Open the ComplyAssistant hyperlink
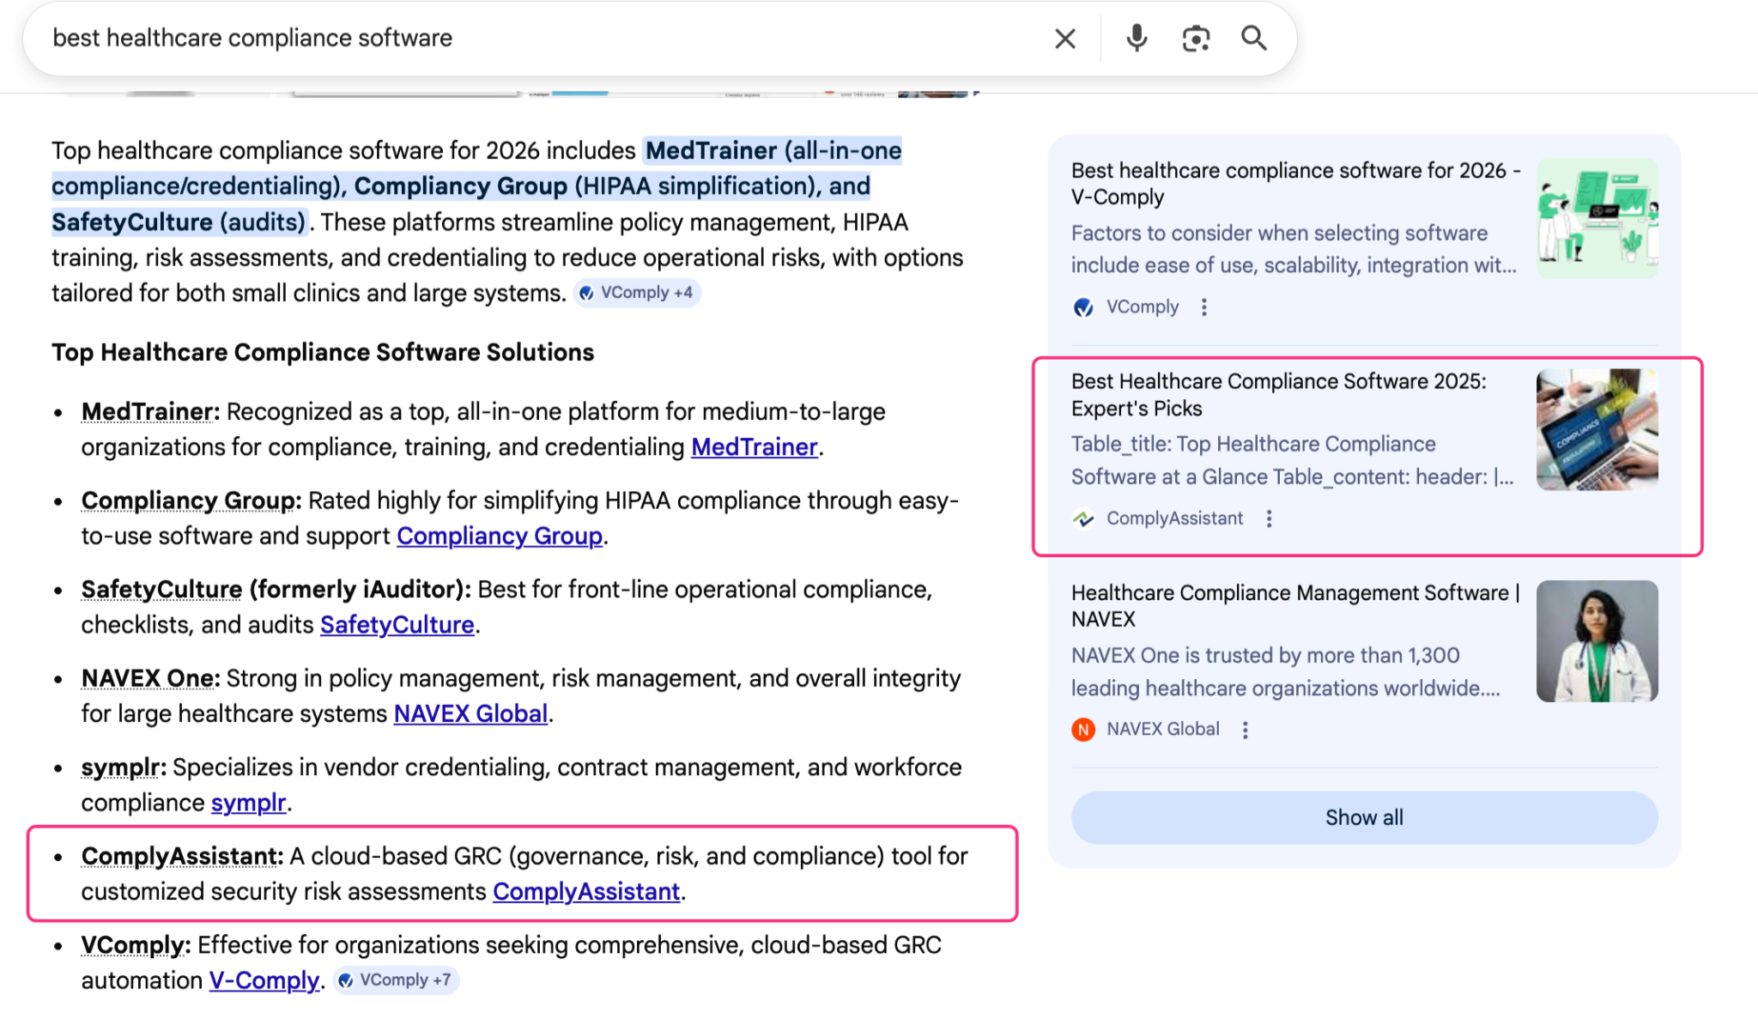1758x1019 pixels. 586,891
